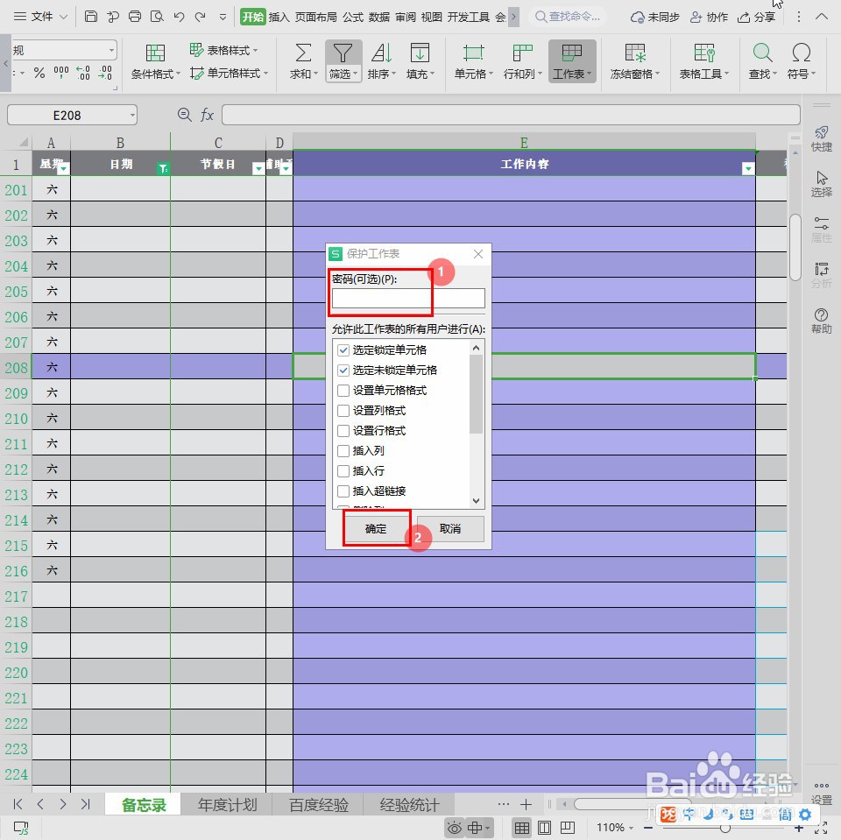Open the Sort (排序) tool
The width and height of the screenshot is (841, 840).
pyautogui.click(x=381, y=62)
